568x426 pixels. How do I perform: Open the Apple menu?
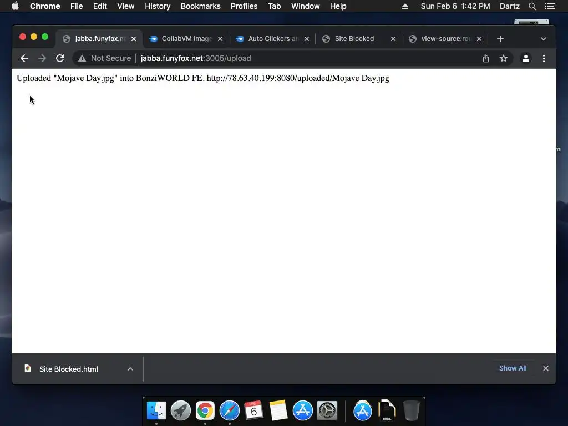click(15, 6)
